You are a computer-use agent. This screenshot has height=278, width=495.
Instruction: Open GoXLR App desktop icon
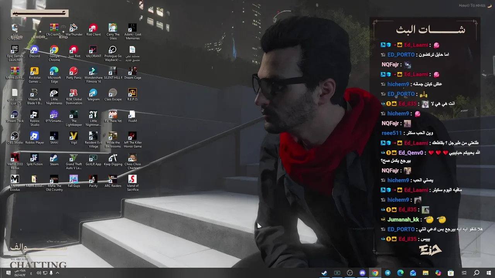click(x=93, y=160)
